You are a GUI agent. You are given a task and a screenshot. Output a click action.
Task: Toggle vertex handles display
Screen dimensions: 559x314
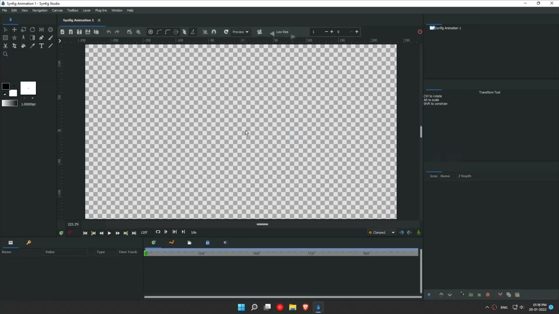159,32
